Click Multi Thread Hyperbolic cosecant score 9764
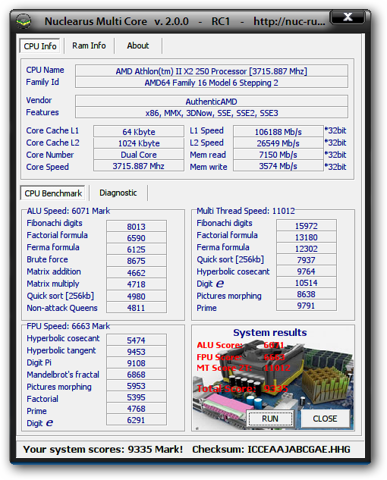Viewport: 387px width, 480px height. tap(306, 271)
